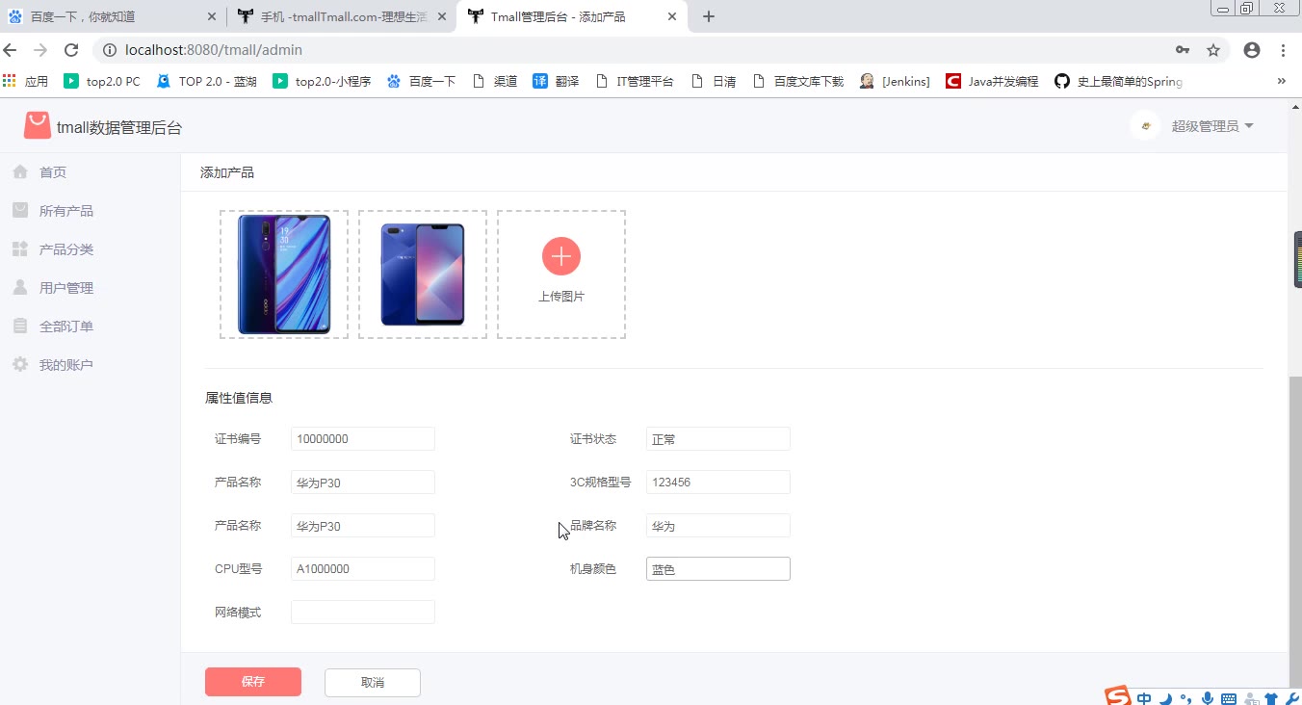Click the page vertical scrollbar
Screen dimensions: 1302x705
[x=1295, y=530]
